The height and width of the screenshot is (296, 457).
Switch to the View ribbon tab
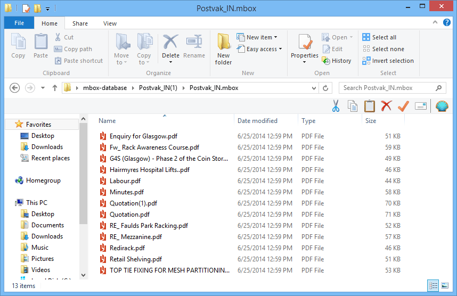point(110,23)
